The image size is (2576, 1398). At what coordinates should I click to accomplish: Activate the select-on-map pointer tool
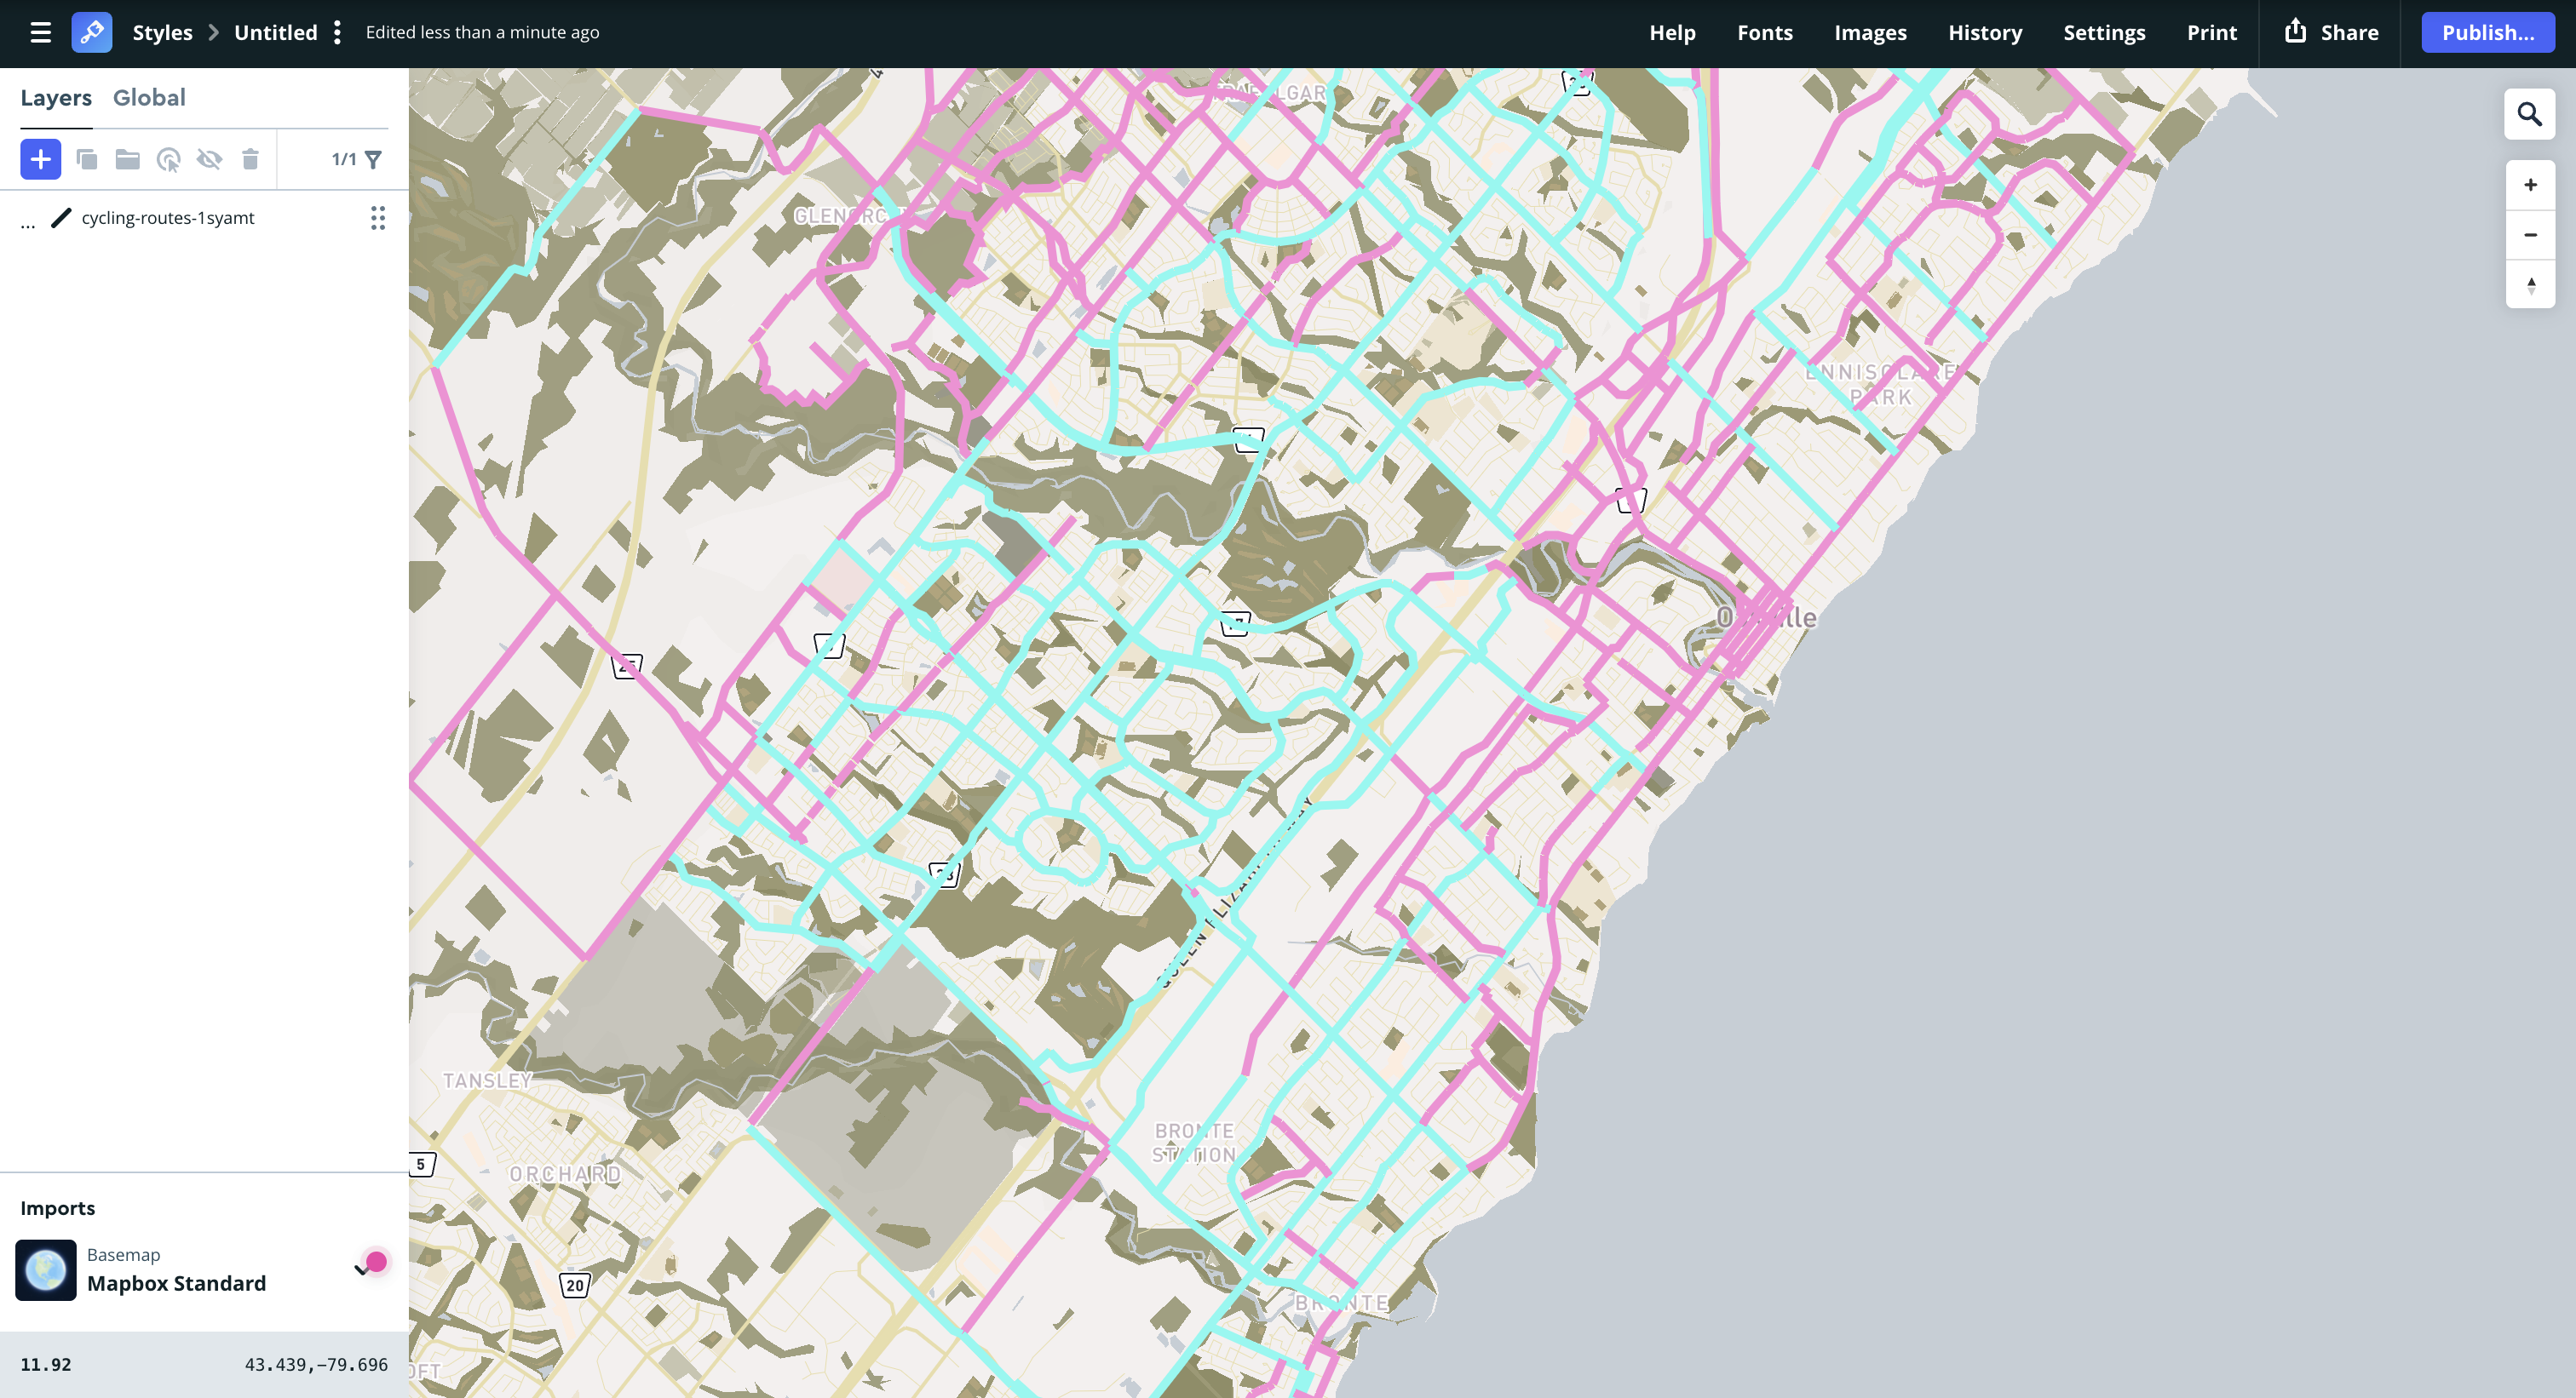(x=169, y=158)
